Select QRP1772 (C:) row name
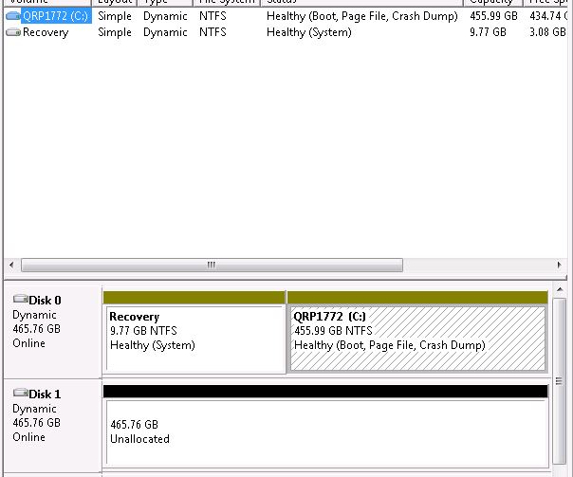The width and height of the screenshot is (573, 477). pos(56,16)
